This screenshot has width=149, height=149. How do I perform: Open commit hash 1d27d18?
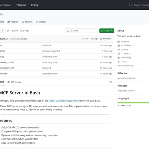(x=85, y=39)
